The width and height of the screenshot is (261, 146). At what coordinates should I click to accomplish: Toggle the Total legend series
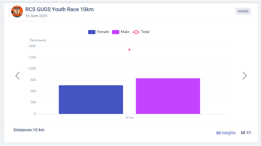coord(141,32)
